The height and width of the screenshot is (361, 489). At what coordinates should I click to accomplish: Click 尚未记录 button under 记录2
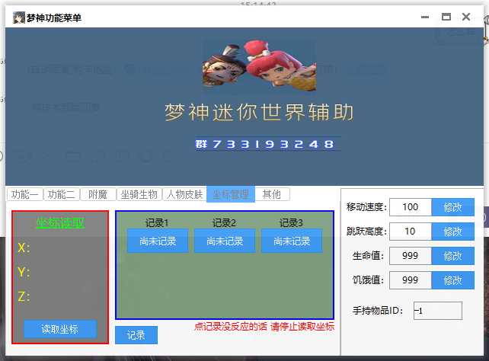(225, 241)
